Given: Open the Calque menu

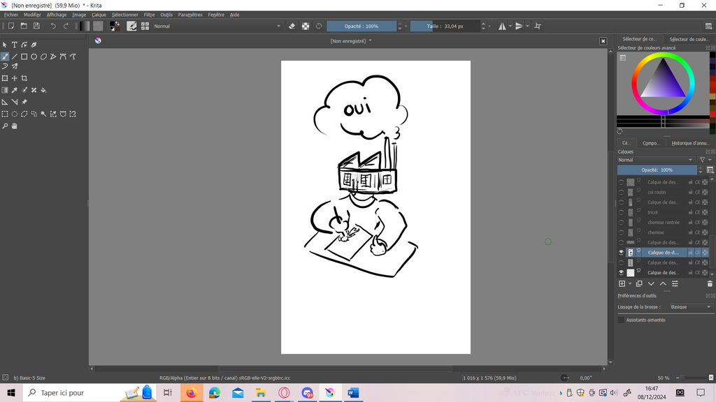Looking at the screenshot, I should tap(99, 15).
